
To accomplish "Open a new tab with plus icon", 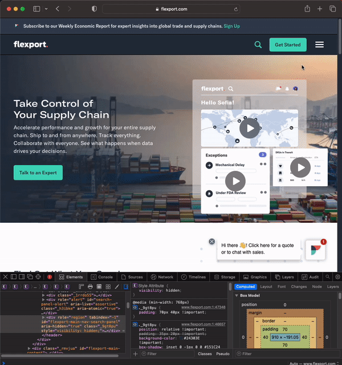I will [x=320, y=9].
